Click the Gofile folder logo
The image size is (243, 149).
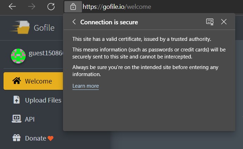20,27
